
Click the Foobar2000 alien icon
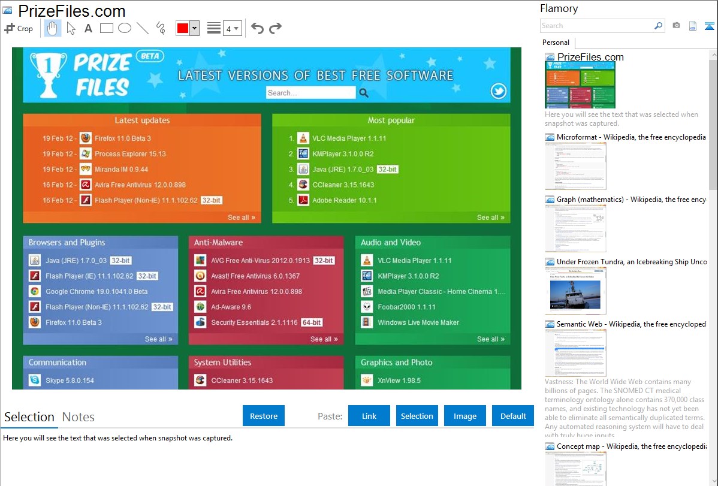click(367, 307)
